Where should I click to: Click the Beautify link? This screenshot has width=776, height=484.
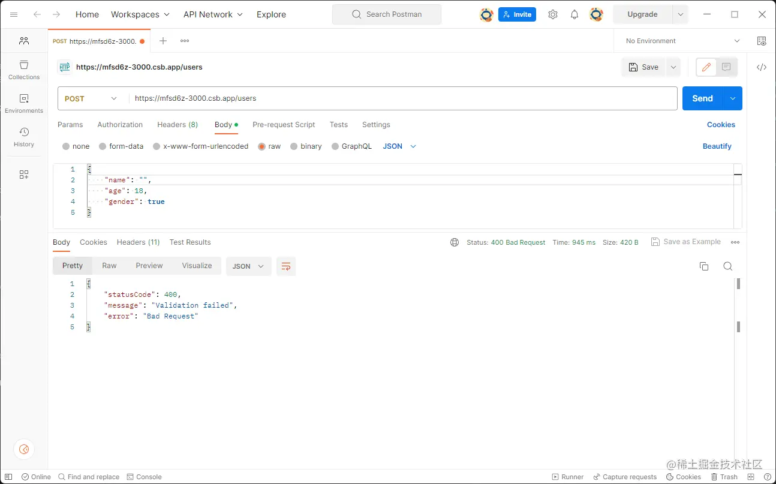tap(717, 146)
